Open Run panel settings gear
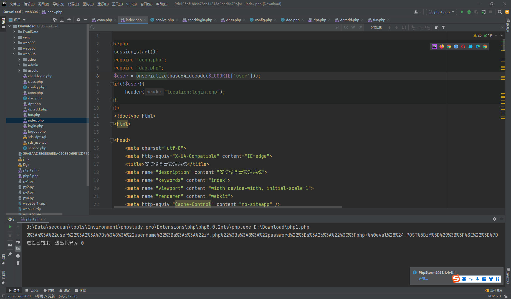Screen dimensions: 511x299 (x=494, y=219)
